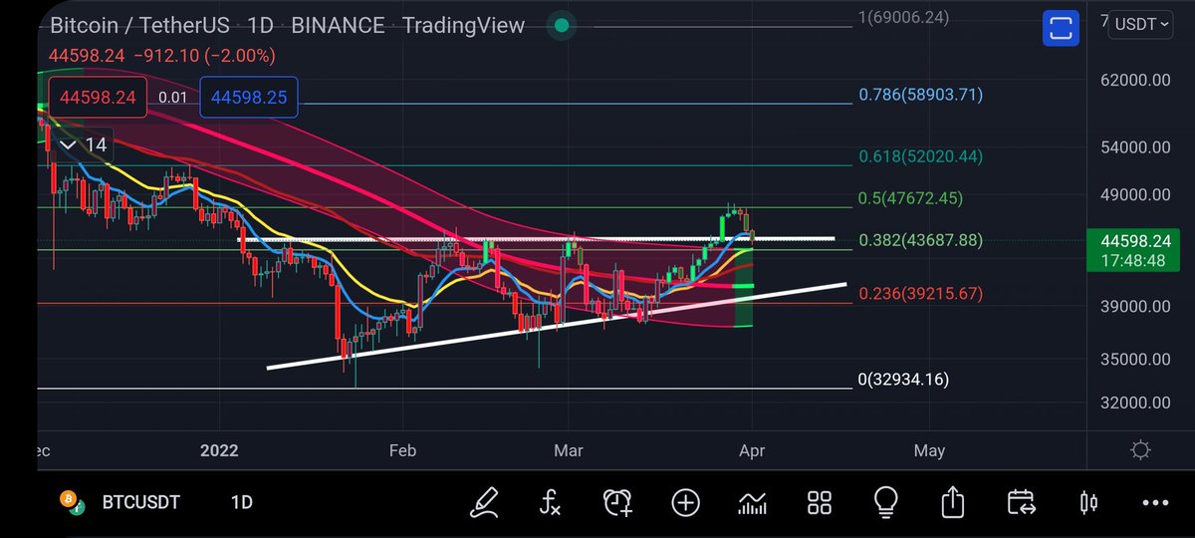This screenshot has width=1195, height=538.
Task: Open the indicators fx icon
Action: pyautogui.click(x=551, y=501)
